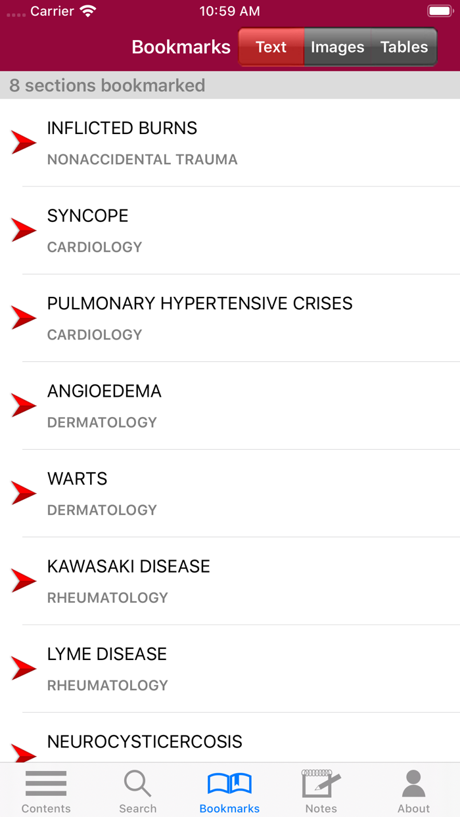Open the Contents tab icon
The width and height of the screenshot is (460, 817).
(x=45, y=790)
